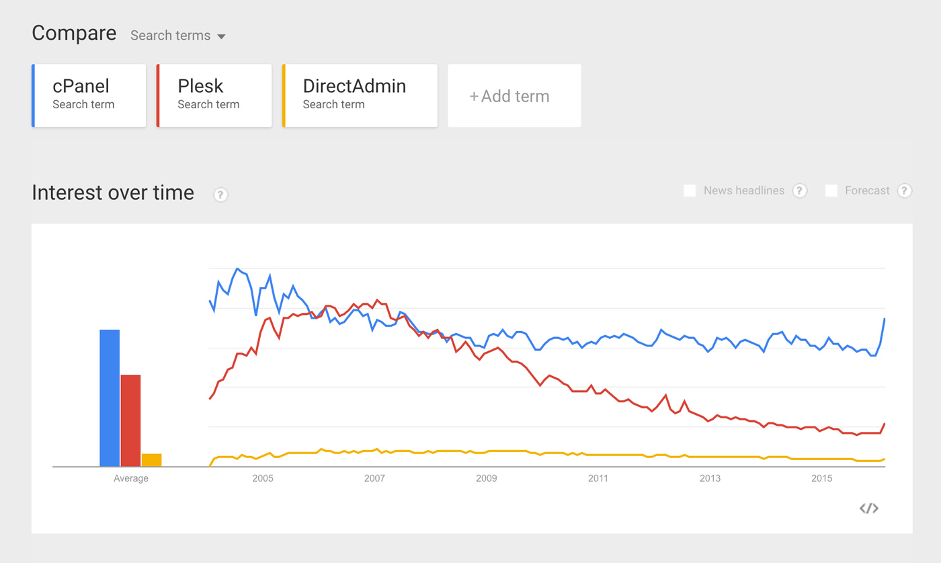Click the Add term box

[514, 96]
